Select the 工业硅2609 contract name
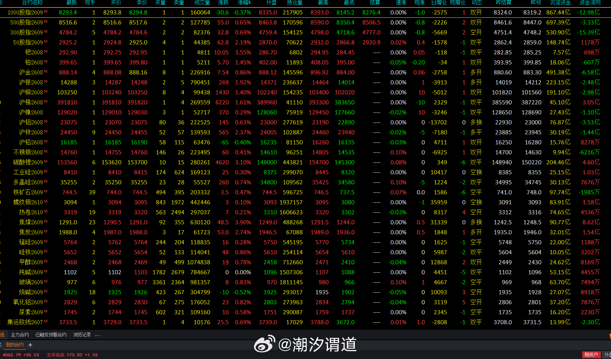Screen dimensions: 611x359 coord(28,172)
